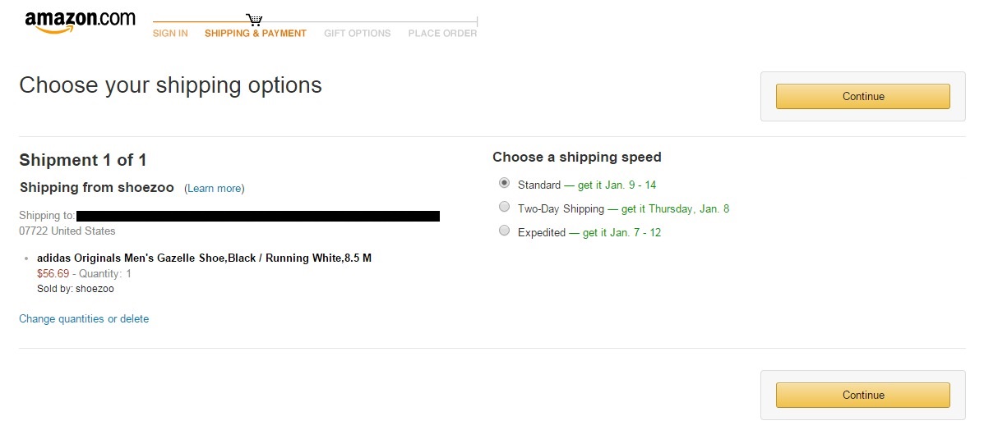984x439 pixels.
Task: Click Change quantities or delete
Action: (x=84, y=319)
